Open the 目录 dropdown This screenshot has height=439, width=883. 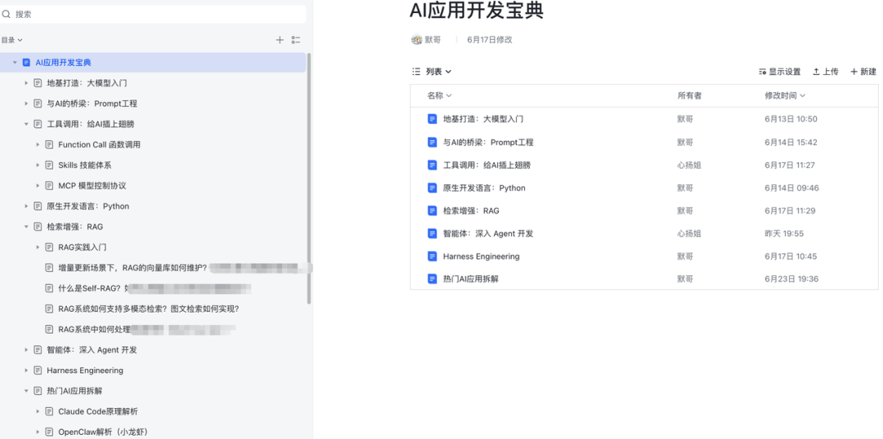[11, 40]
